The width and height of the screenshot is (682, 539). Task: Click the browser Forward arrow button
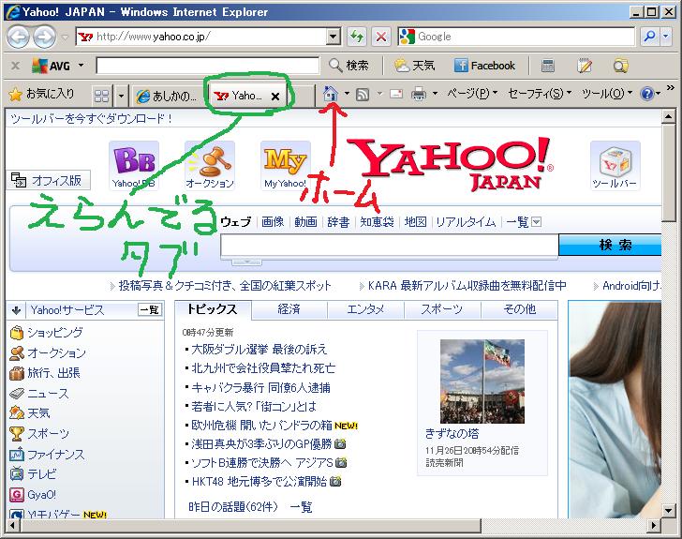click(45, 37)
